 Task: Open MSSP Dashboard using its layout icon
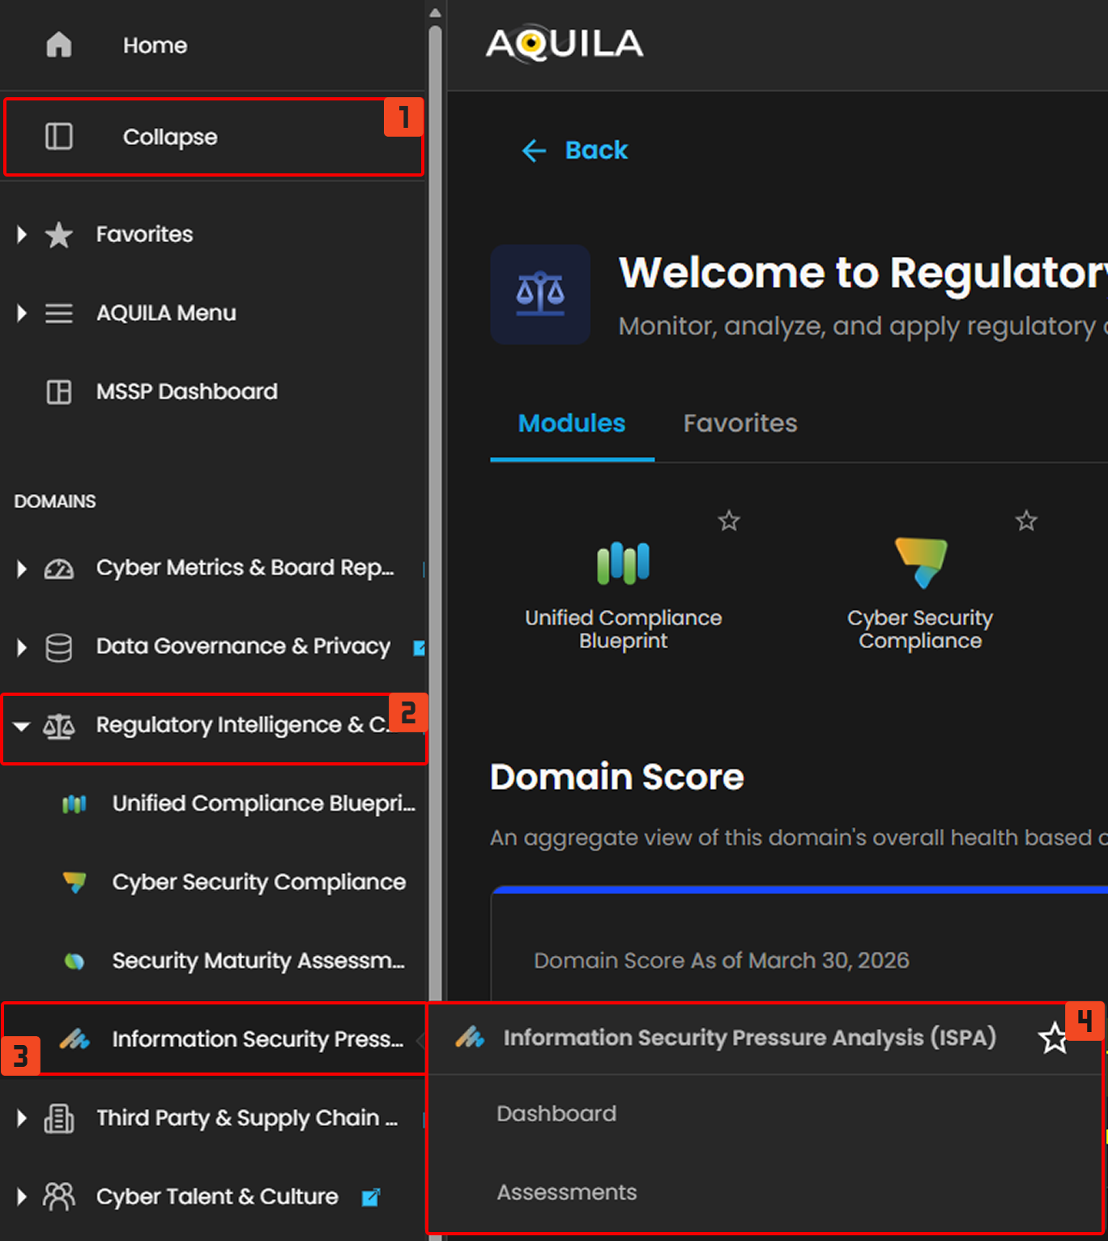coord(59,392)
